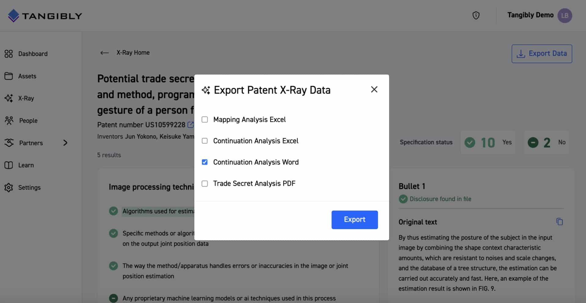Open the external link icon beside patent number
586x303 pixels.
(x=190, y=125)
